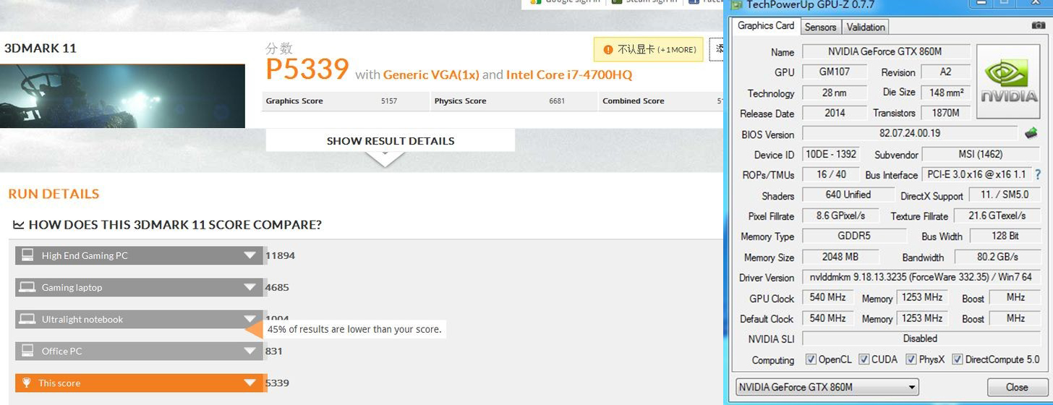Screen dimensions: 1053x405
Task: Click the Memory Size value 2048 MB
Action: tap(840, 257)
